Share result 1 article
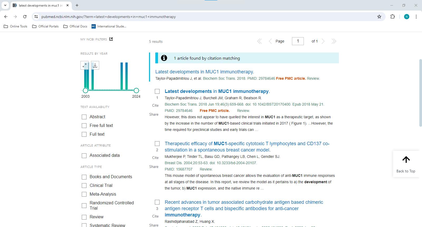This screenshot has width=422, height=227. pos(154,114)
